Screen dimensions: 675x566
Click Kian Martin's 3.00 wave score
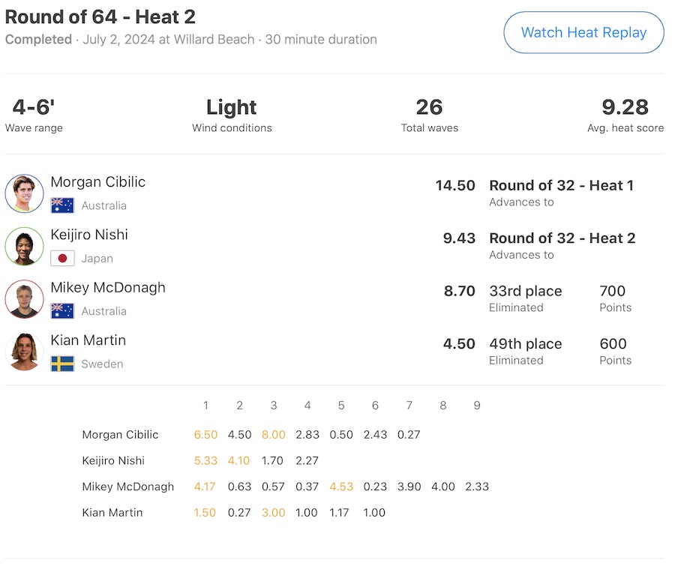click(x=274, y=513)
